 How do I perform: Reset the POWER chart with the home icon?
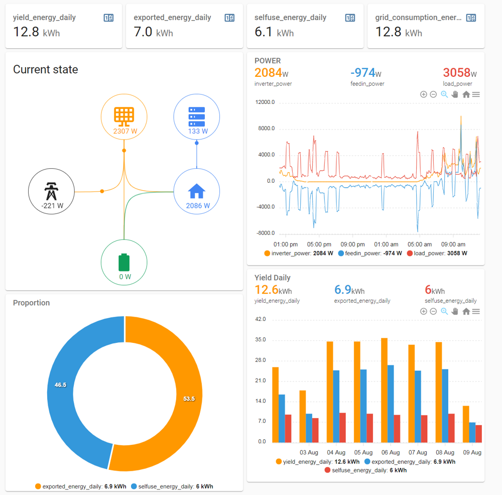click(465, 94)
